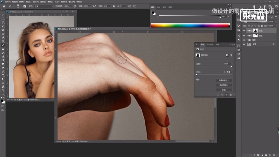The width and height of the screenshot is (279, 157).
Task: Open the opacity percentage dropdown in options bar
Action: coord(71,6)
